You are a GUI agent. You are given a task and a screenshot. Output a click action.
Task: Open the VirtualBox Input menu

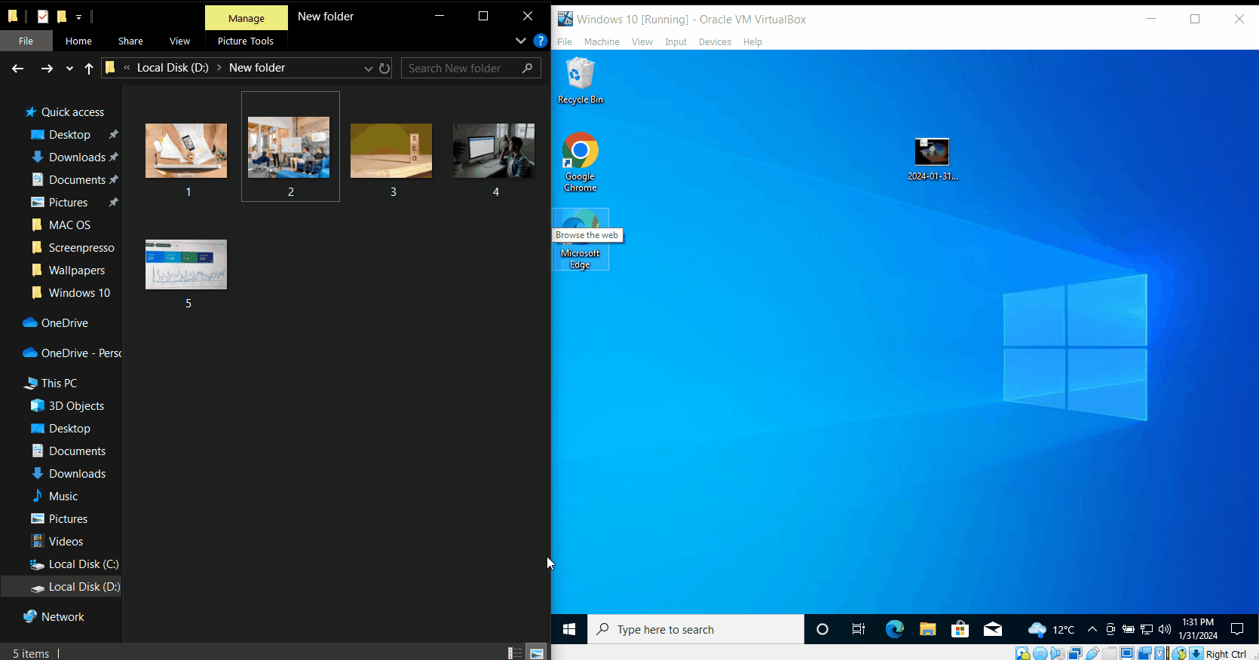[x=675, y=42]
